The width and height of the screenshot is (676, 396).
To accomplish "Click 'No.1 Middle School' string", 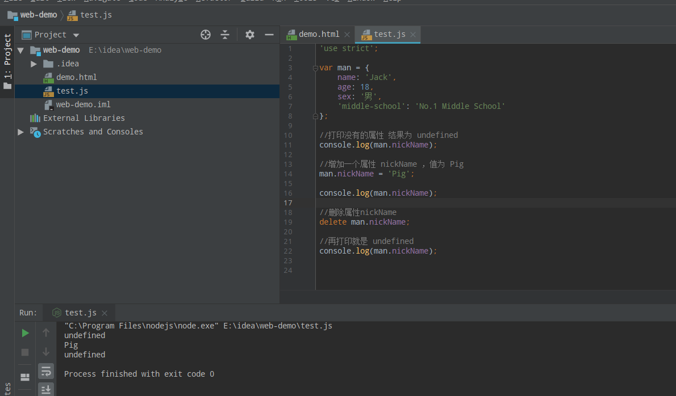I will [x=460, y=106].
